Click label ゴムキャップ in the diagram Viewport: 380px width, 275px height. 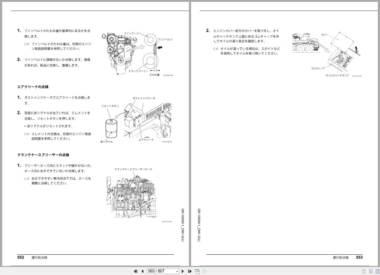coord(318,68)
